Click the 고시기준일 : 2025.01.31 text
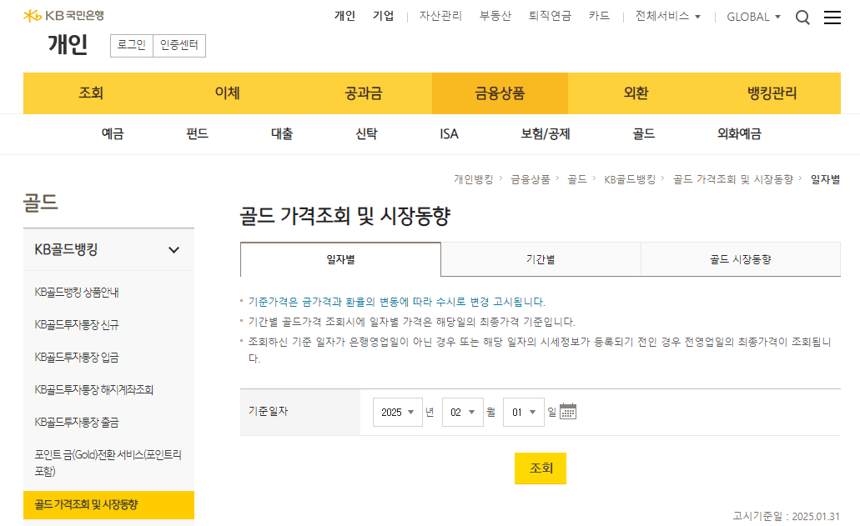This screenshot has width=860, height=526. coord(786,516)
